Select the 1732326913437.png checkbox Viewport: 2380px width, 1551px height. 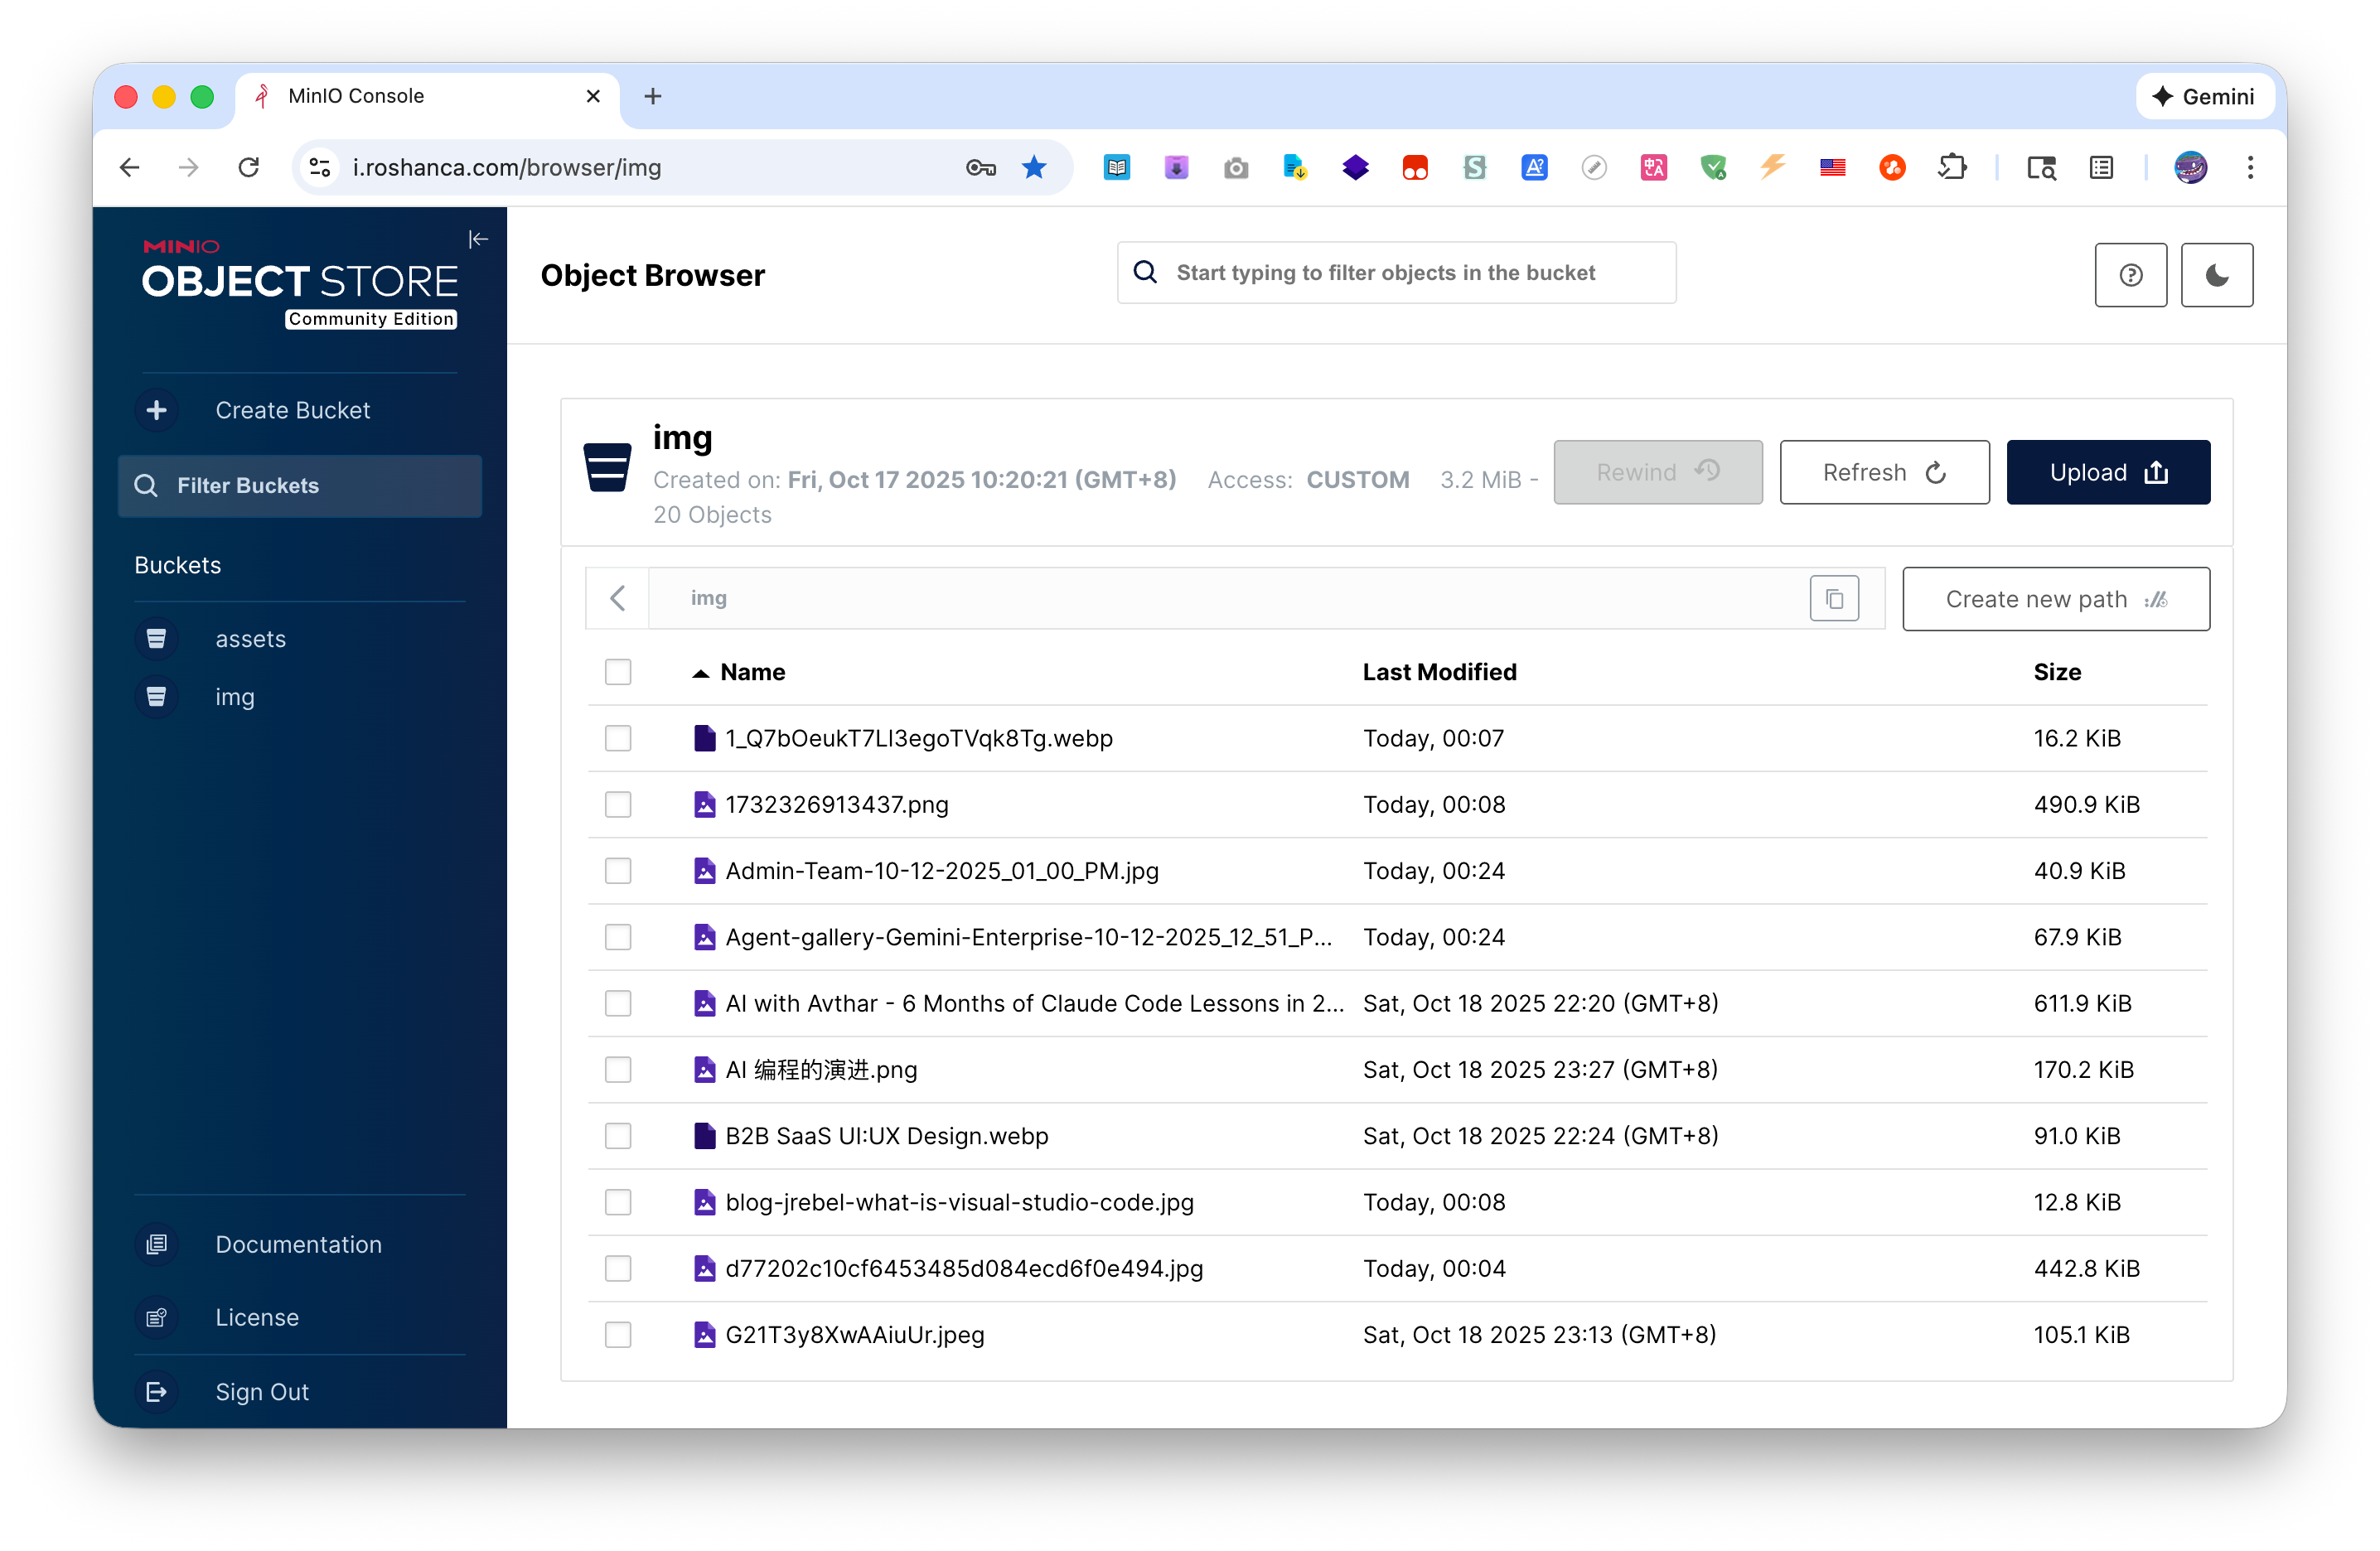618,804
